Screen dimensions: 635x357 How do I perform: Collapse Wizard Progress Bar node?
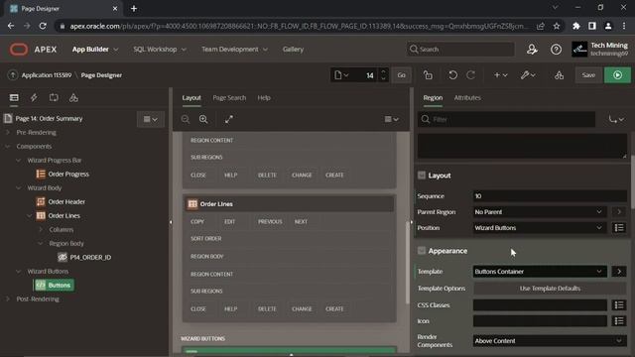pos(18,161)
